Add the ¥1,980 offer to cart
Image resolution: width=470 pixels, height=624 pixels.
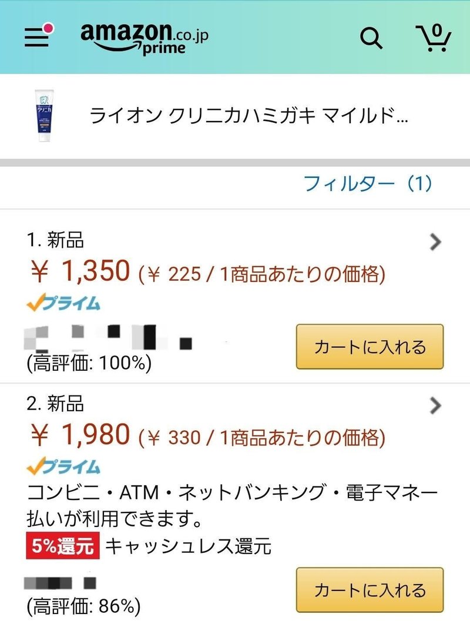pyautogui.click(x=370, y=590)
